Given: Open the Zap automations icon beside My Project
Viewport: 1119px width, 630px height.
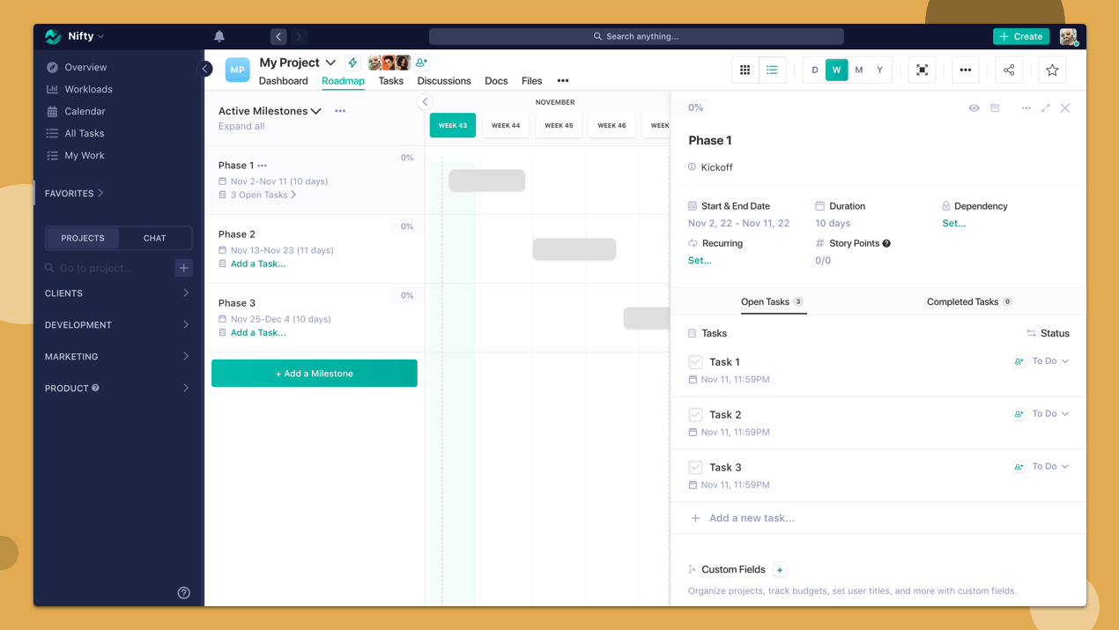Looking at the screenshot, I should [x=352, y=63].
